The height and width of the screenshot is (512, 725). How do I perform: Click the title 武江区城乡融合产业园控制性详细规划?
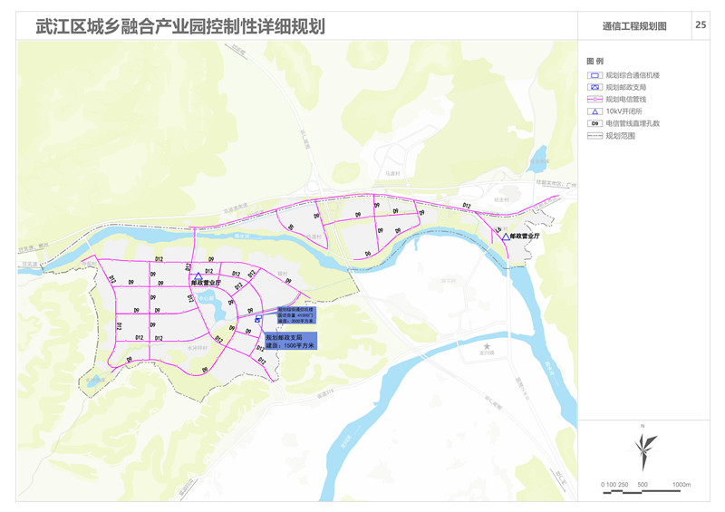pos(180,26)
